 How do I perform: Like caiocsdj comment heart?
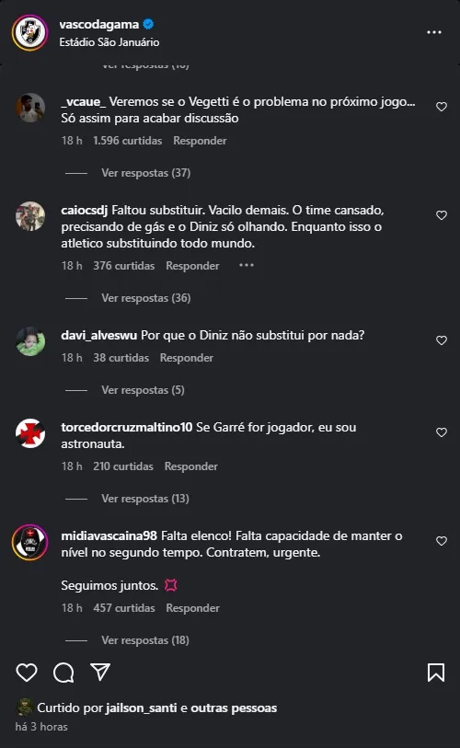pyautogui.click(x=442, y=215)
